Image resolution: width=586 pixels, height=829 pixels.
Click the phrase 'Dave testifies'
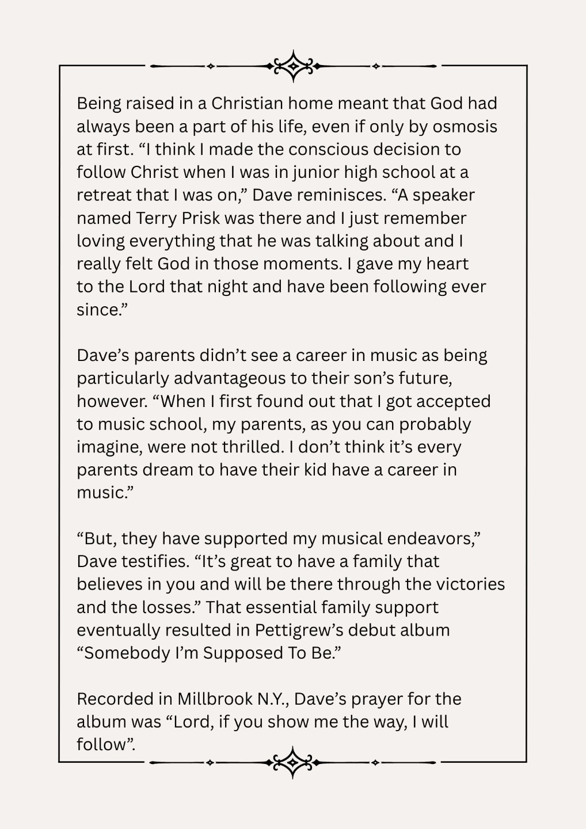click(x=132, y=561)
